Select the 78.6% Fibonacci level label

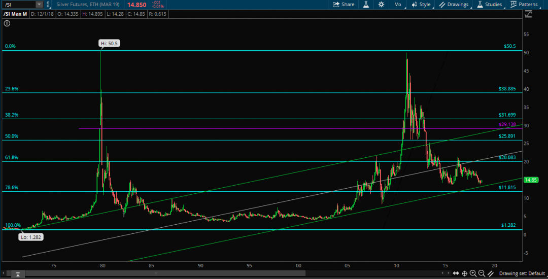pyautogui.click(x=12, y=188)
